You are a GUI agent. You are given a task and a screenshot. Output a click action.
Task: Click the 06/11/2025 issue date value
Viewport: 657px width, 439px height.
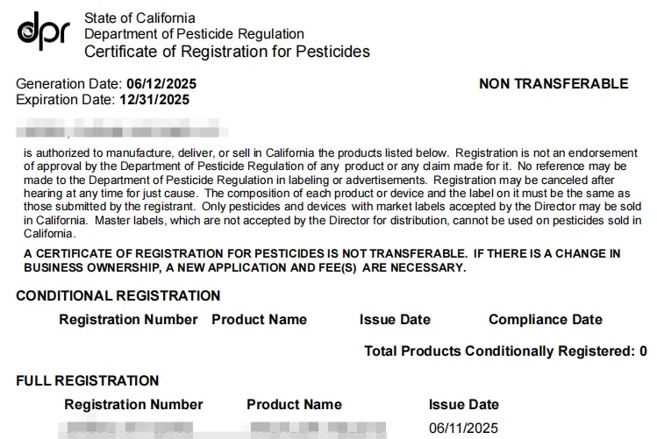463,428
